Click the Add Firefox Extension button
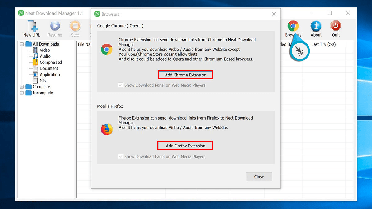372x209 pixels. click(185, 146)
